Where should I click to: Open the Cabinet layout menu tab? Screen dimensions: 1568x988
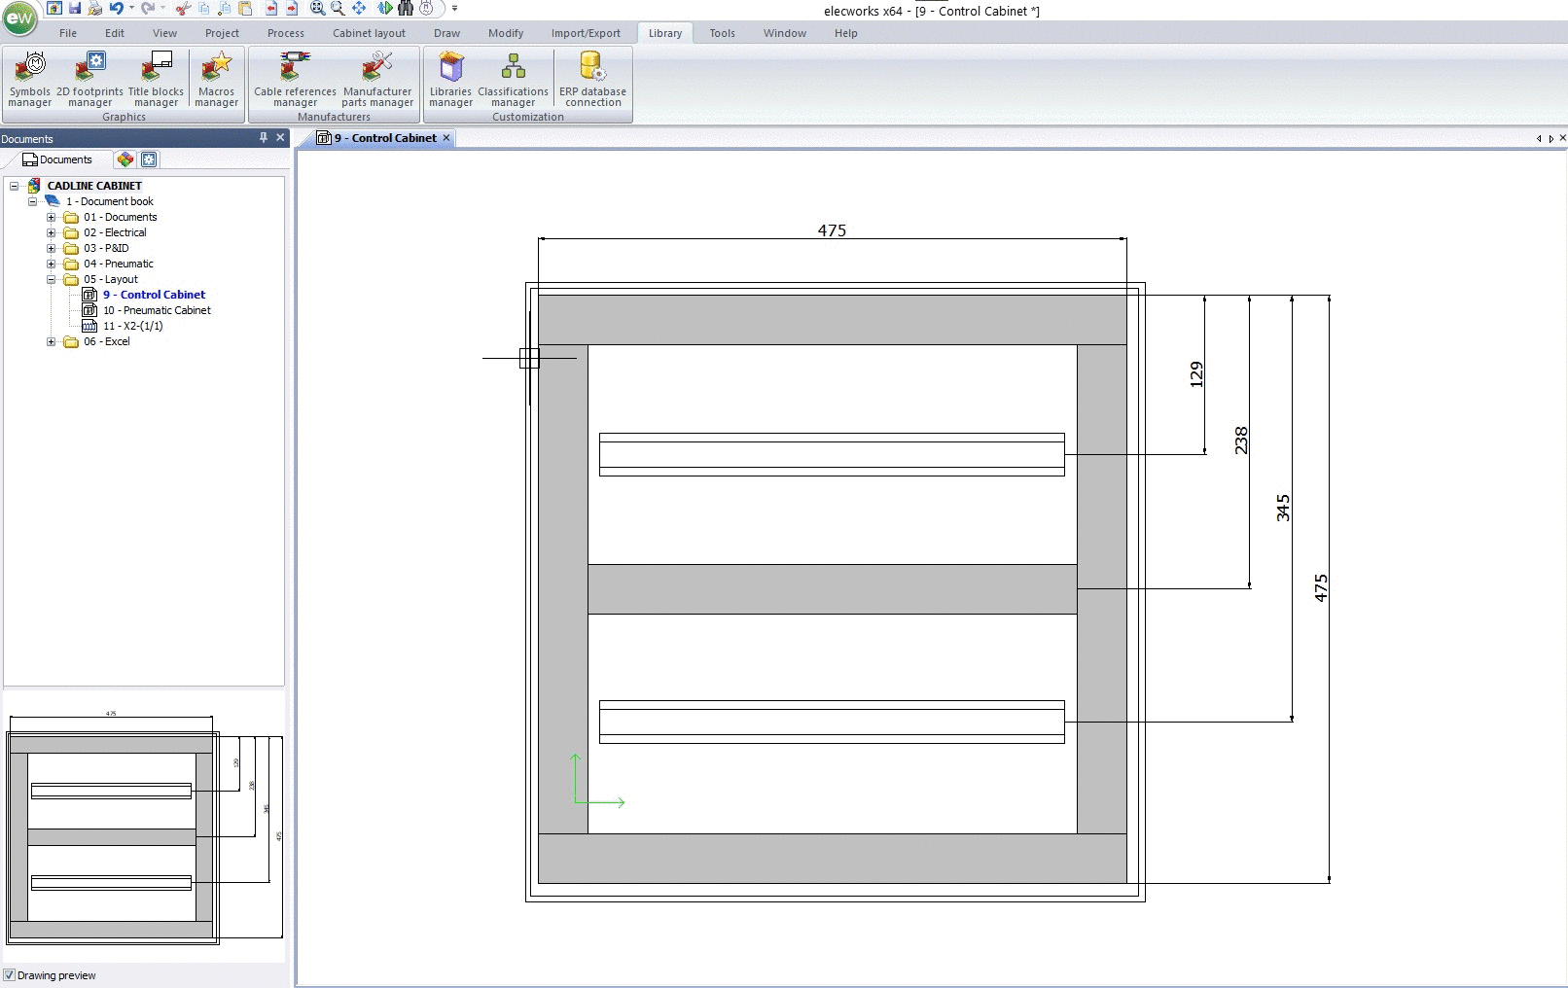369,33
